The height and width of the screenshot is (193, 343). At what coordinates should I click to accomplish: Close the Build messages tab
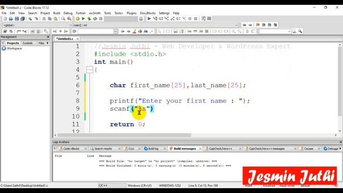pyautogui.click(x=200, y=149)
